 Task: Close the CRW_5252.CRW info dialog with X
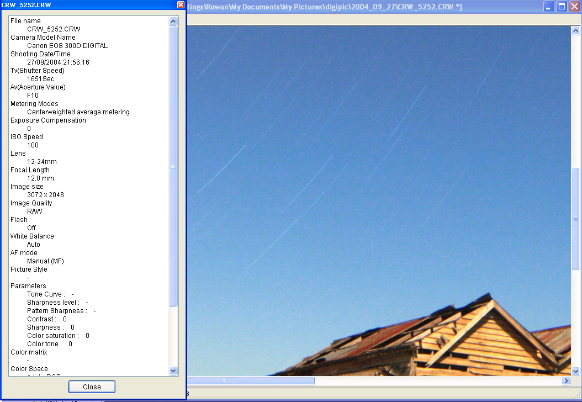coord(181,4)
